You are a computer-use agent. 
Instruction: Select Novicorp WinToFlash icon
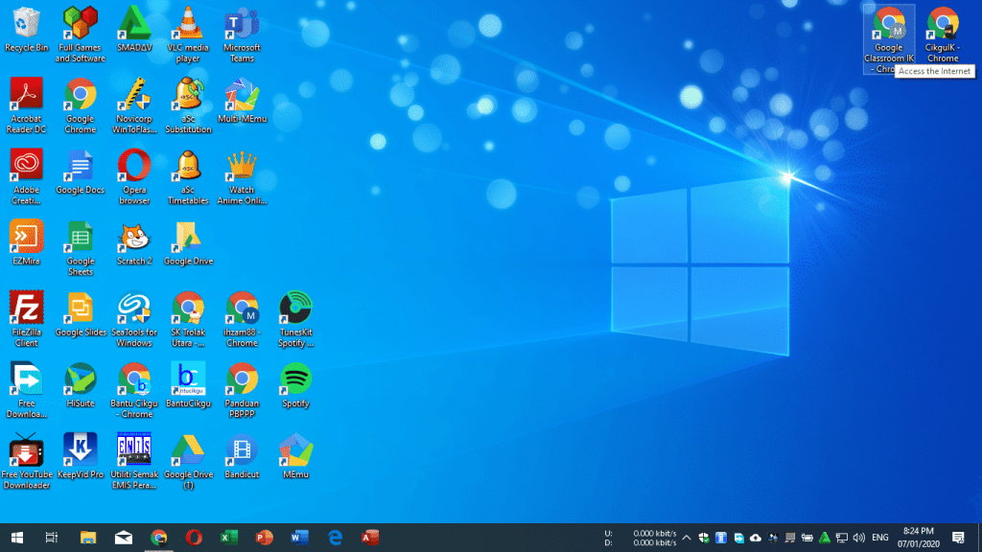click(x=134, y=105)
